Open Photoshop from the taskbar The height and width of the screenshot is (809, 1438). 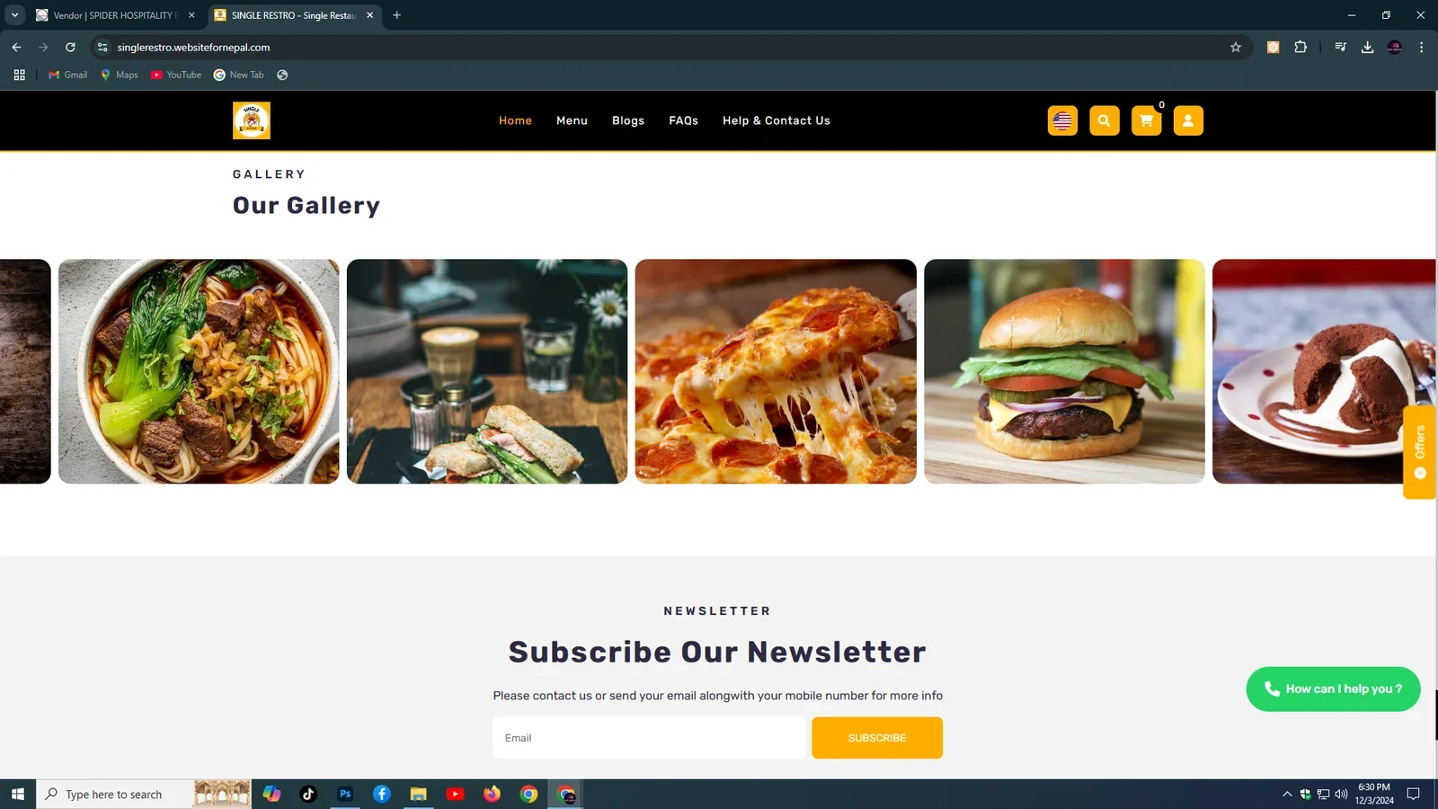[345, 794]
